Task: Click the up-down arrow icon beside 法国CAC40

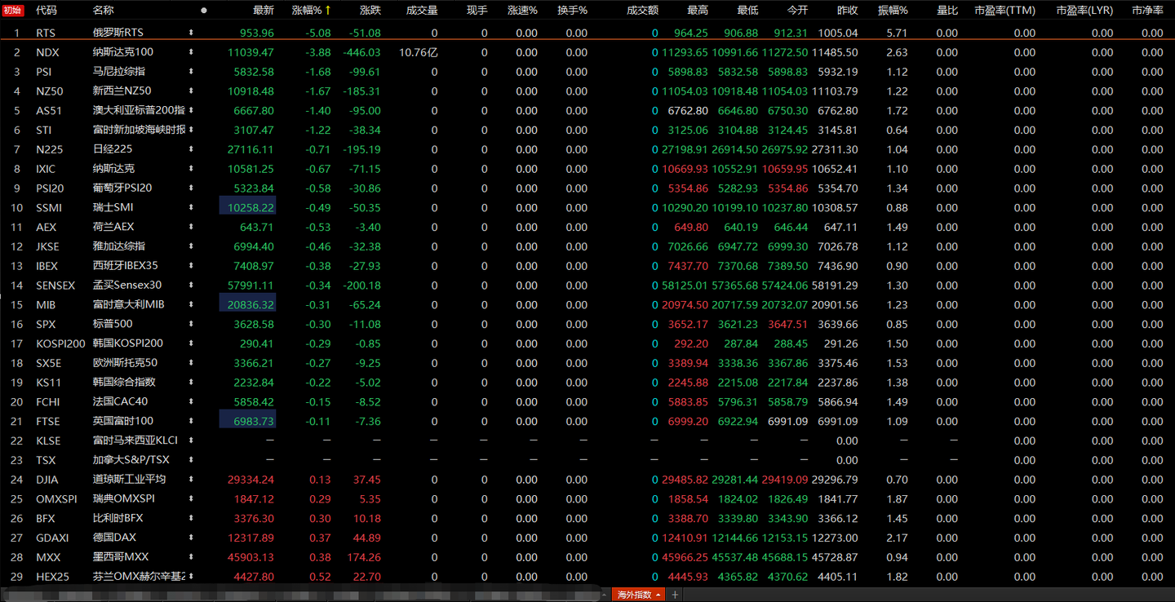Action: coord(191,401)
